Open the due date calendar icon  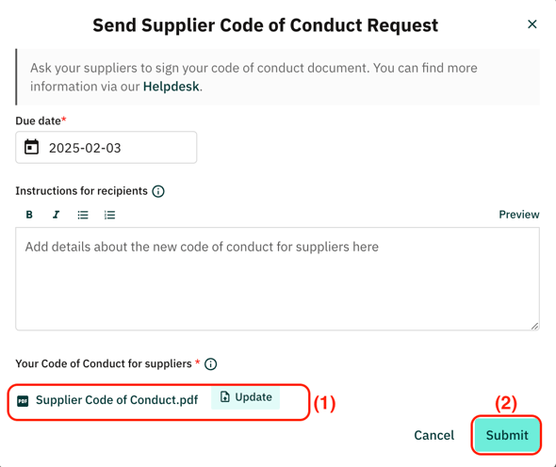point(31,147)
